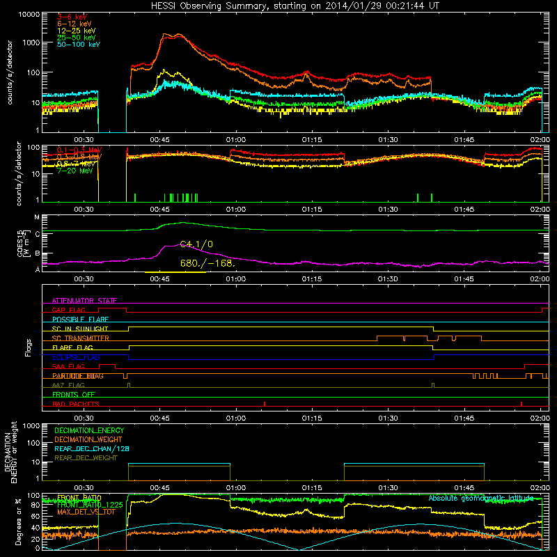Click '00:45' time label below top plot
Viewport: 557px width, 557px height.
click(x=159, y=140)
